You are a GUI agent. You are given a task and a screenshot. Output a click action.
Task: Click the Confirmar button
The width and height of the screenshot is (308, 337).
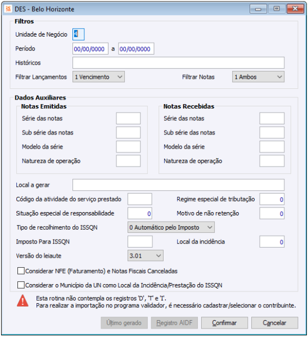tap(224, 323)
